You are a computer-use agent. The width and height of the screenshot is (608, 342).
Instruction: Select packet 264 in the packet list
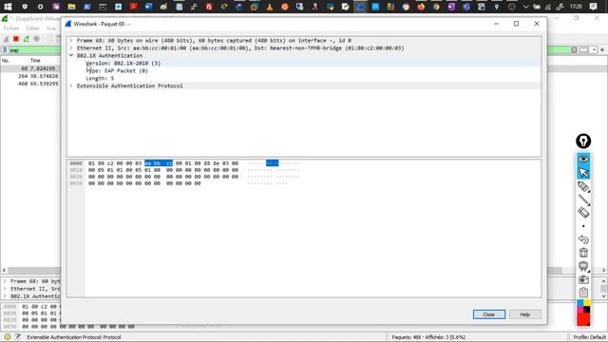[x=30, y=76]
